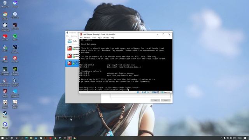The height and width of the screenshot is (140, 249).
Task: Open the GeForce Experience desktop shortcut
Action: tap(15, 71)
